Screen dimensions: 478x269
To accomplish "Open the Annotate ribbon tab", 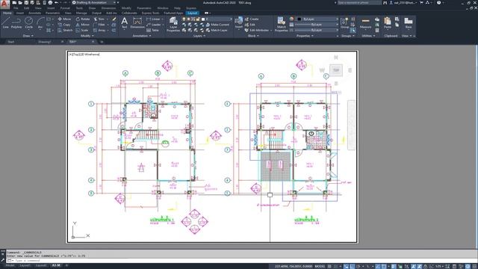I will (x=34, y=13).
